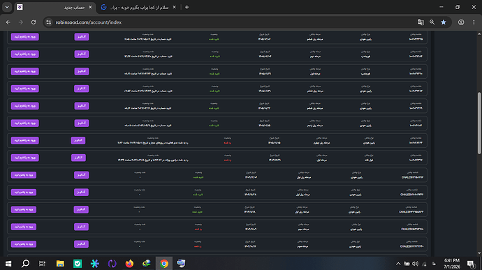Open Chrome's three-dot customize menu
Viewport: 482px width, 270px height.
474,22
